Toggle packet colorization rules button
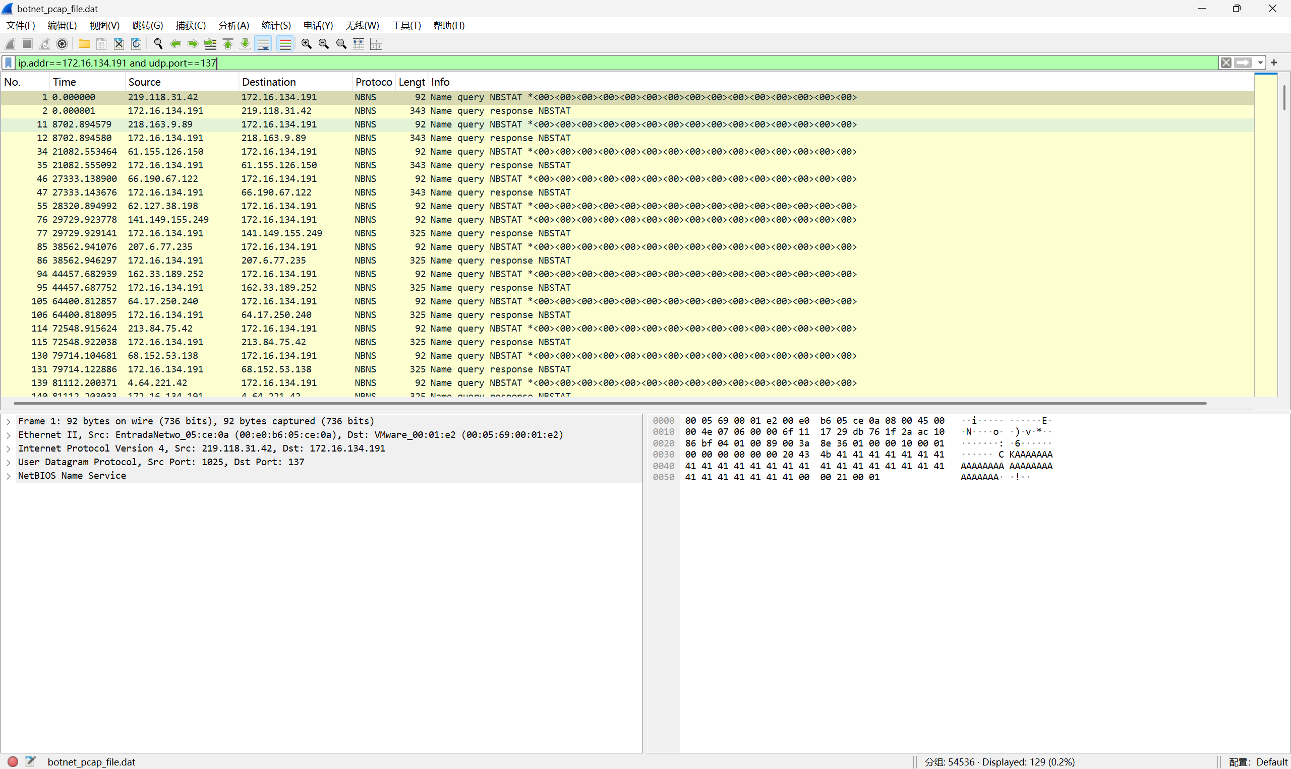The height and width of the screenshot is (769, 1291). [x=285, y=44]
